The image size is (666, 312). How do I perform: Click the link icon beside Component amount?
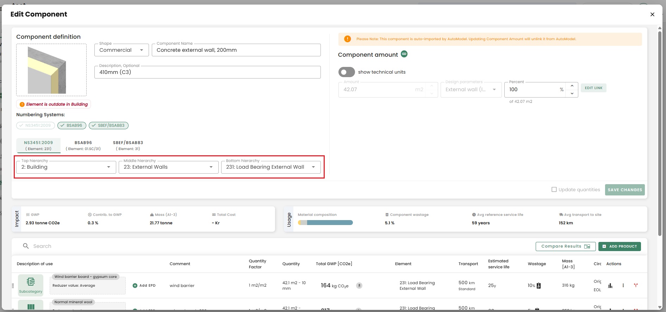tap(404, 54)
